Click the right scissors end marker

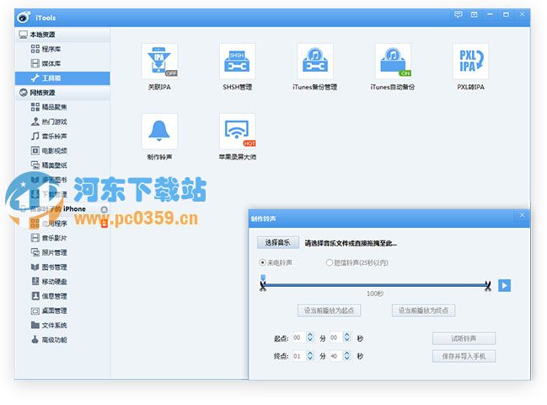pyautogui.click(x=488, y=286)
